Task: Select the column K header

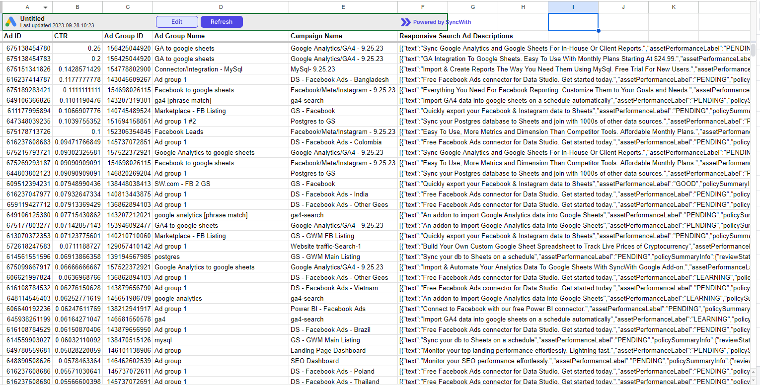Action: [x=673, y=7]
